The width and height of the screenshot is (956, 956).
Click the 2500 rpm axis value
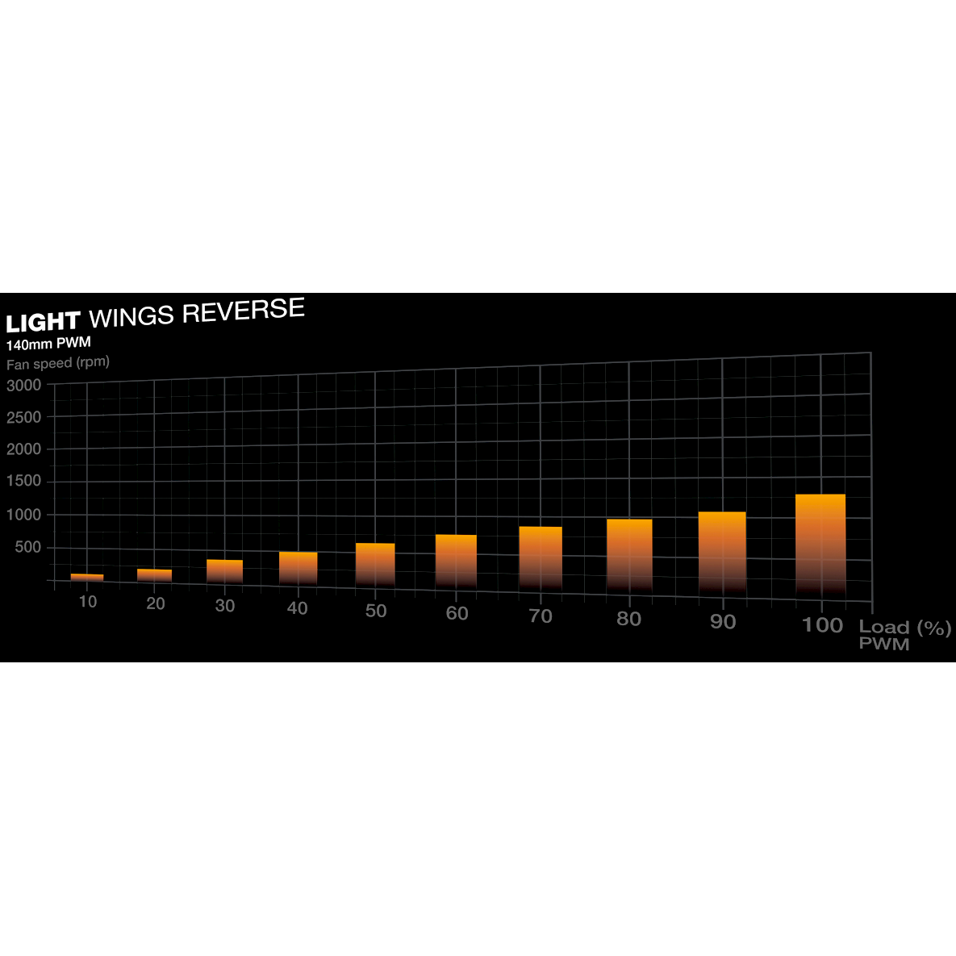(x=23, y=418)
